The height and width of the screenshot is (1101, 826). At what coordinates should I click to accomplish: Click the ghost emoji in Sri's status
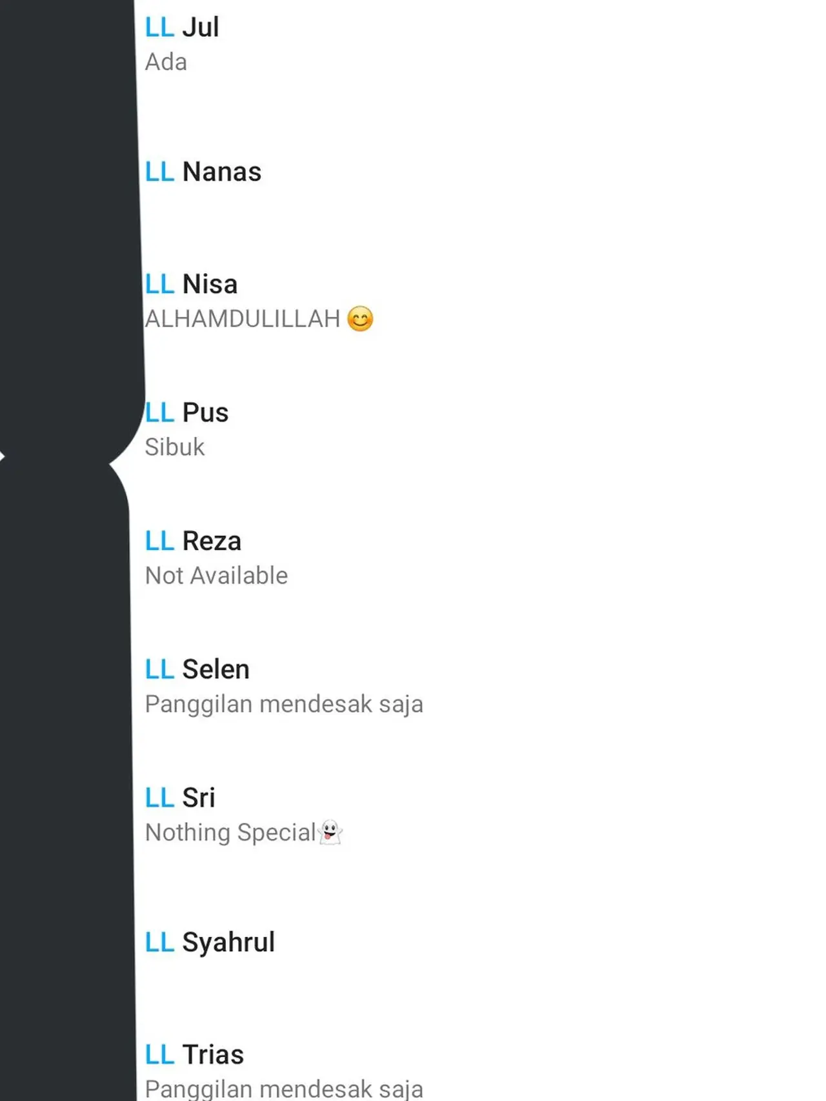[x=330, y=833]
